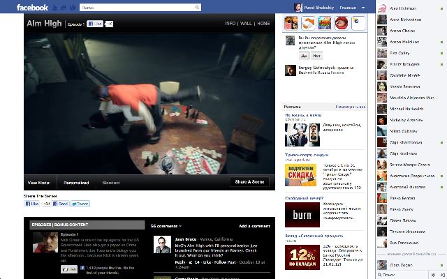The image size is (447, 279).
Task: Open the INFO tab
Action: [x=230, y=23]
